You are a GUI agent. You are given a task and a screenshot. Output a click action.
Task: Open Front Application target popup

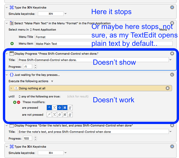coord(43,30)
